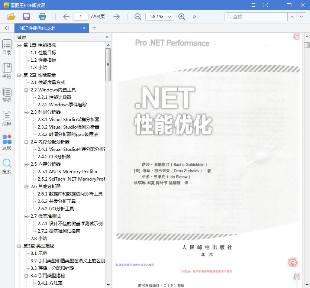
Task: Click the pink mascot icon near page bottom
Action: click(x=293, y=262)
